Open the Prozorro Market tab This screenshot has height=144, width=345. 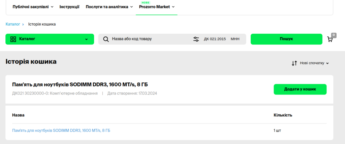157,7
